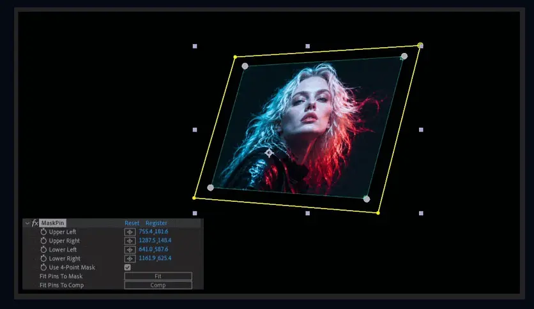Select the Use 4-Point Mask label
The width and height of the screenshot is (534, 309).
click(x=72, y=268)
